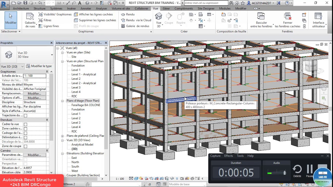The image size is (333, 187).
Task: Undo with the quick access arrow
Action: (x=40, y=3)
